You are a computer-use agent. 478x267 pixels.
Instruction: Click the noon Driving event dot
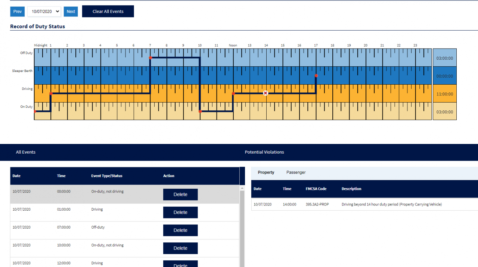pyautogui.click(x=233, y=94)
